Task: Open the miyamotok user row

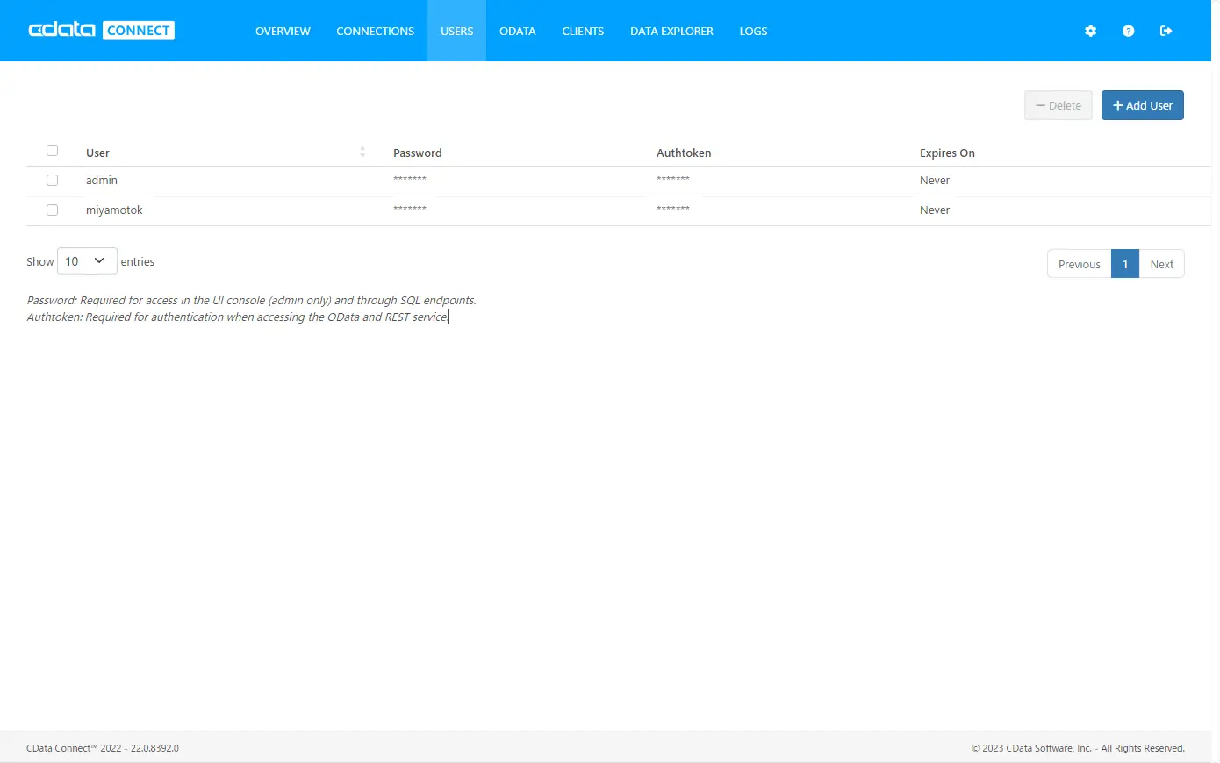Action: [618, 210]
